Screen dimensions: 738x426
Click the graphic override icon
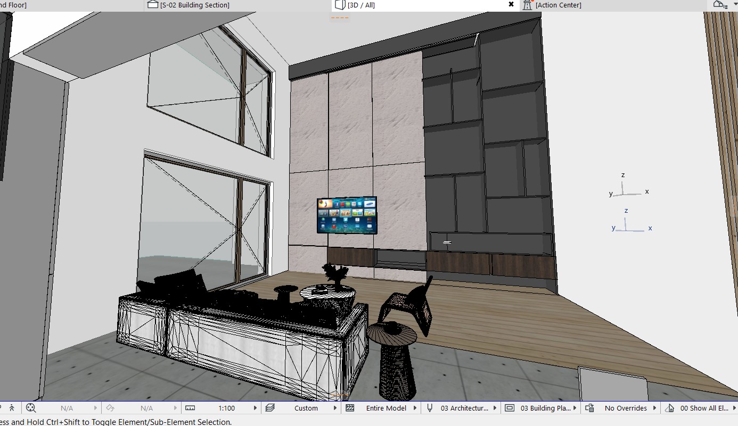[x=589, y=408]
